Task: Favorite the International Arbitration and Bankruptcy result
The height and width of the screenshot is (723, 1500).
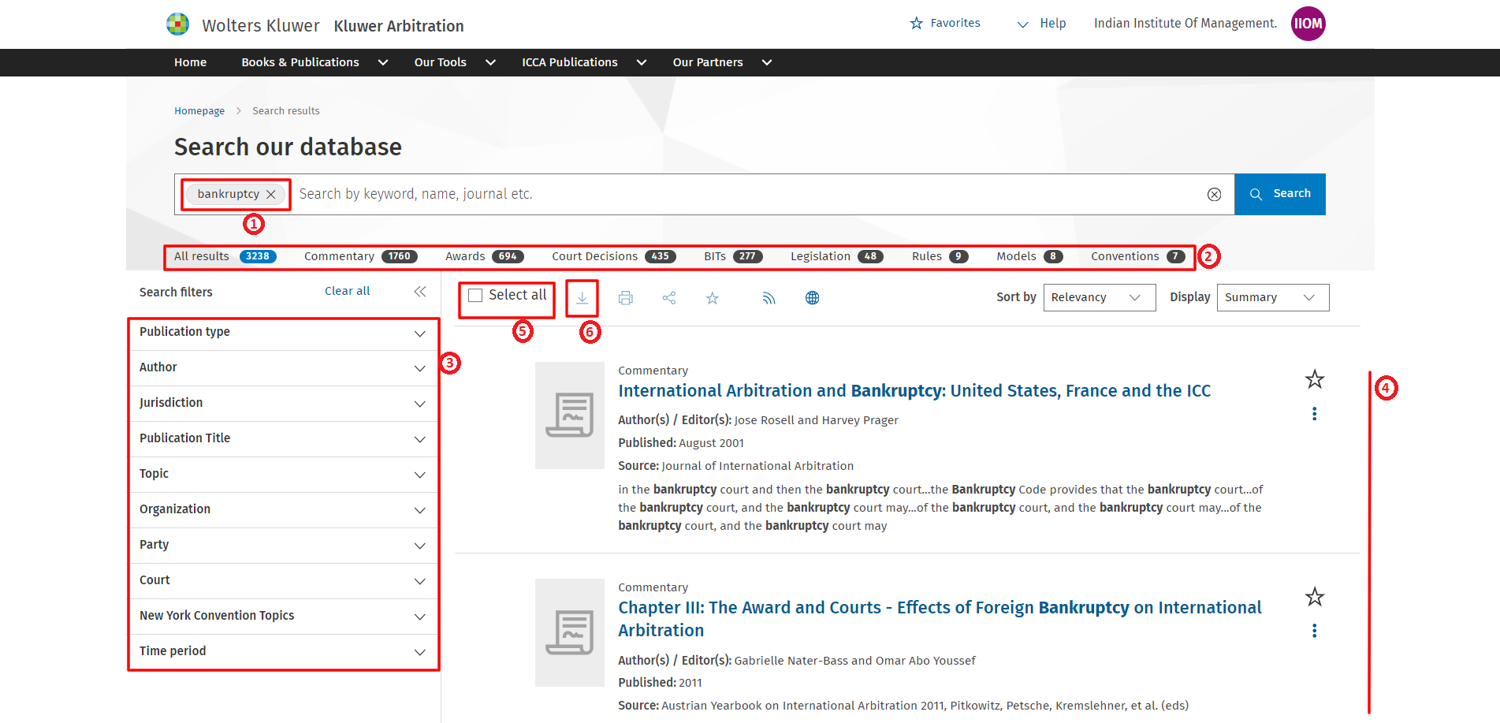Action: point(1315,379)
